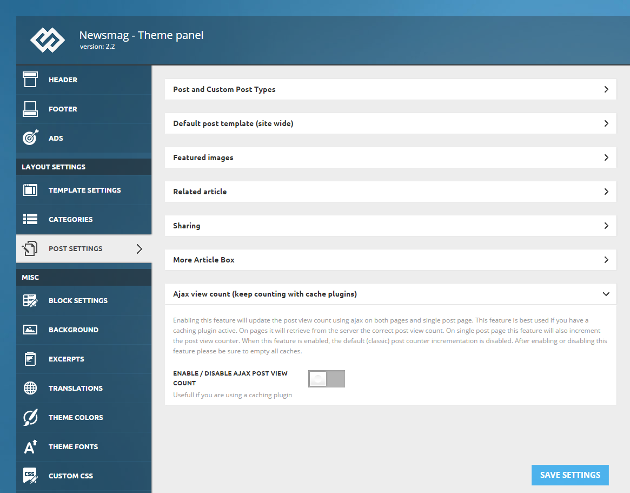
Task: Expand Default post template chevron
Action: tap(606, 123)
